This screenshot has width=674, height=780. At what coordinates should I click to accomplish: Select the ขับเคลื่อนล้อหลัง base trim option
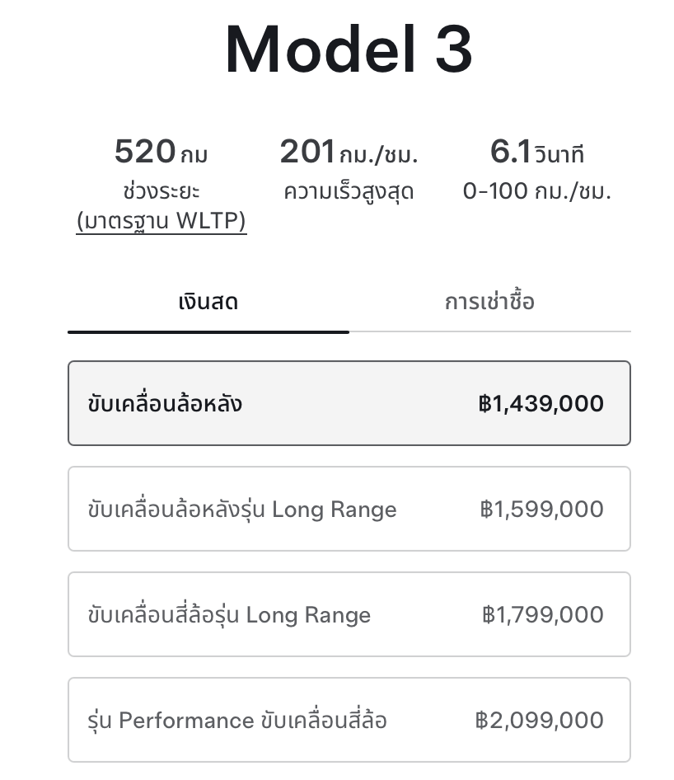tap(165, 404)
